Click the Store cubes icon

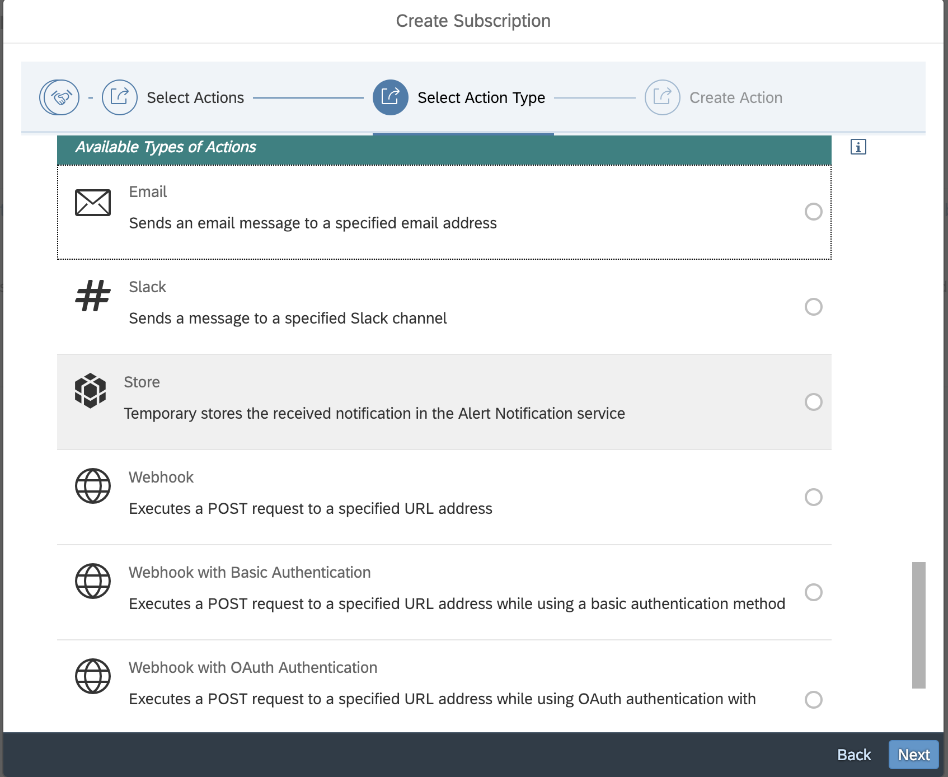pos(91,391)
